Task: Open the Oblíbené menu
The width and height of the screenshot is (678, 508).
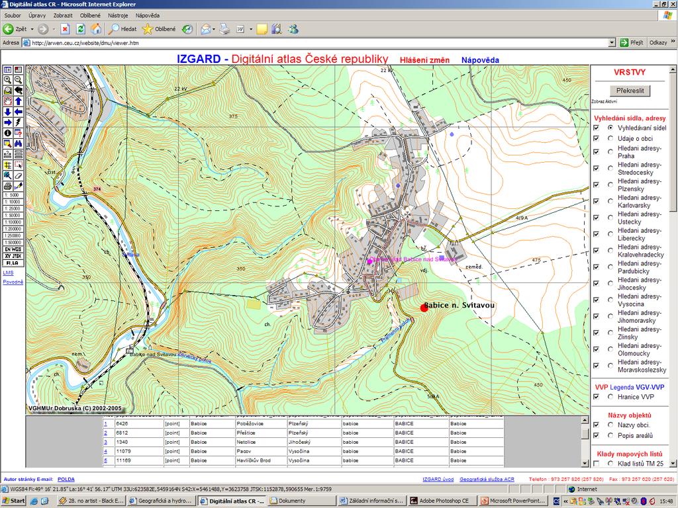Action: [90, 16]
